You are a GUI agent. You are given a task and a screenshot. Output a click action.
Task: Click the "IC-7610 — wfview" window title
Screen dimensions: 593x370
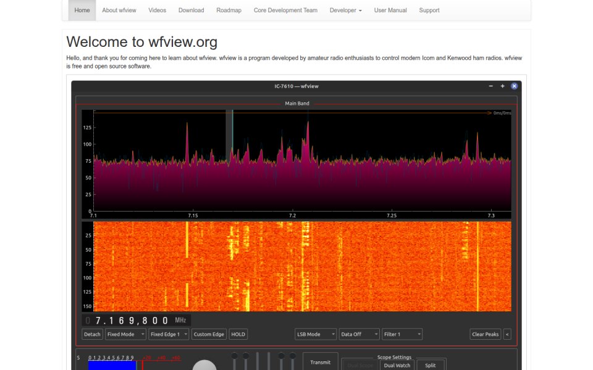pyautogui.click(x=296, y=86)
